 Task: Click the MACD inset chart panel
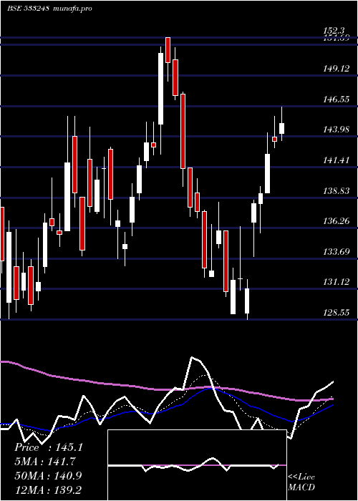click(197, 465)
